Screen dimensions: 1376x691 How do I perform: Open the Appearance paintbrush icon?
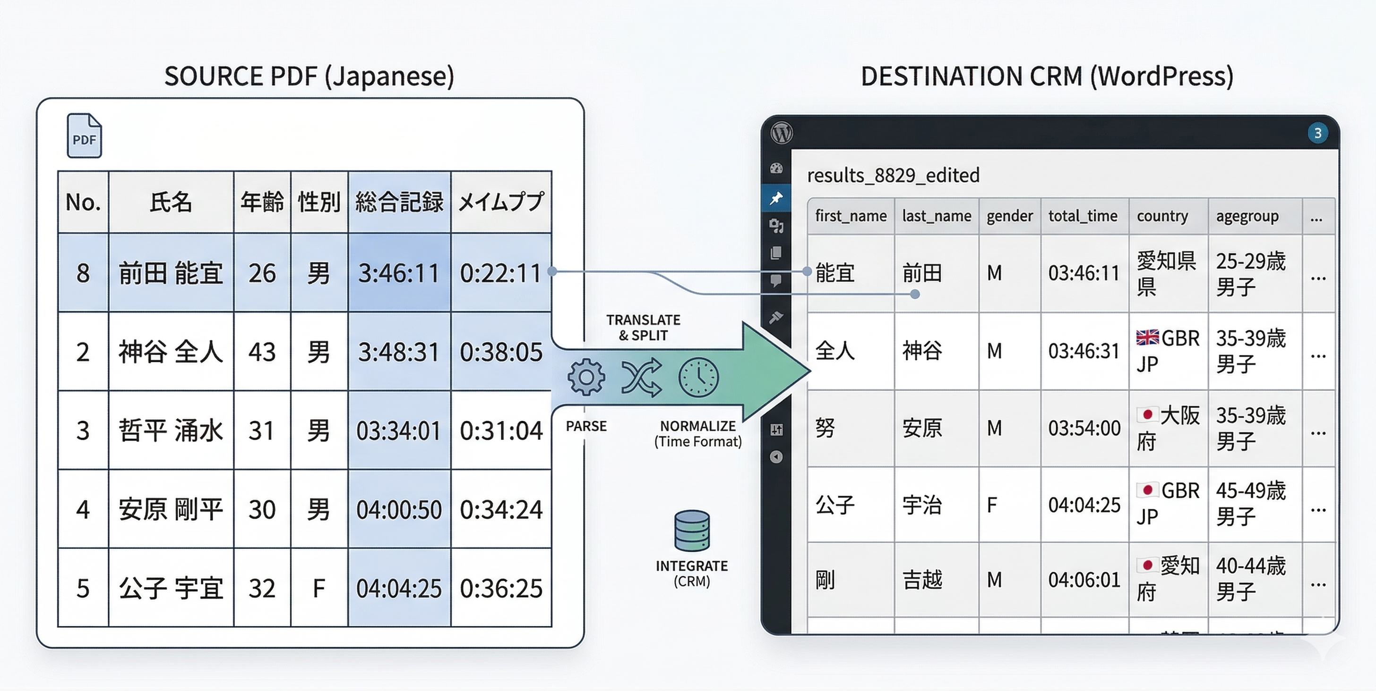[776, 318]
